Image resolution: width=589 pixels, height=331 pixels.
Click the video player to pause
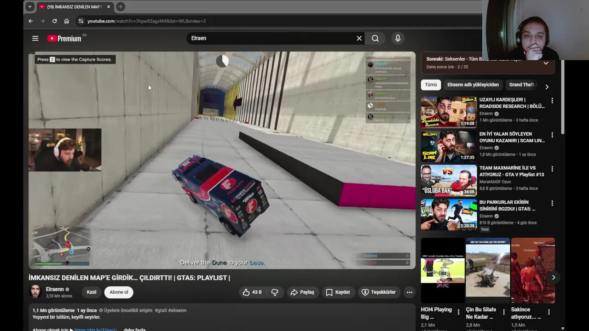coord(222,160)
